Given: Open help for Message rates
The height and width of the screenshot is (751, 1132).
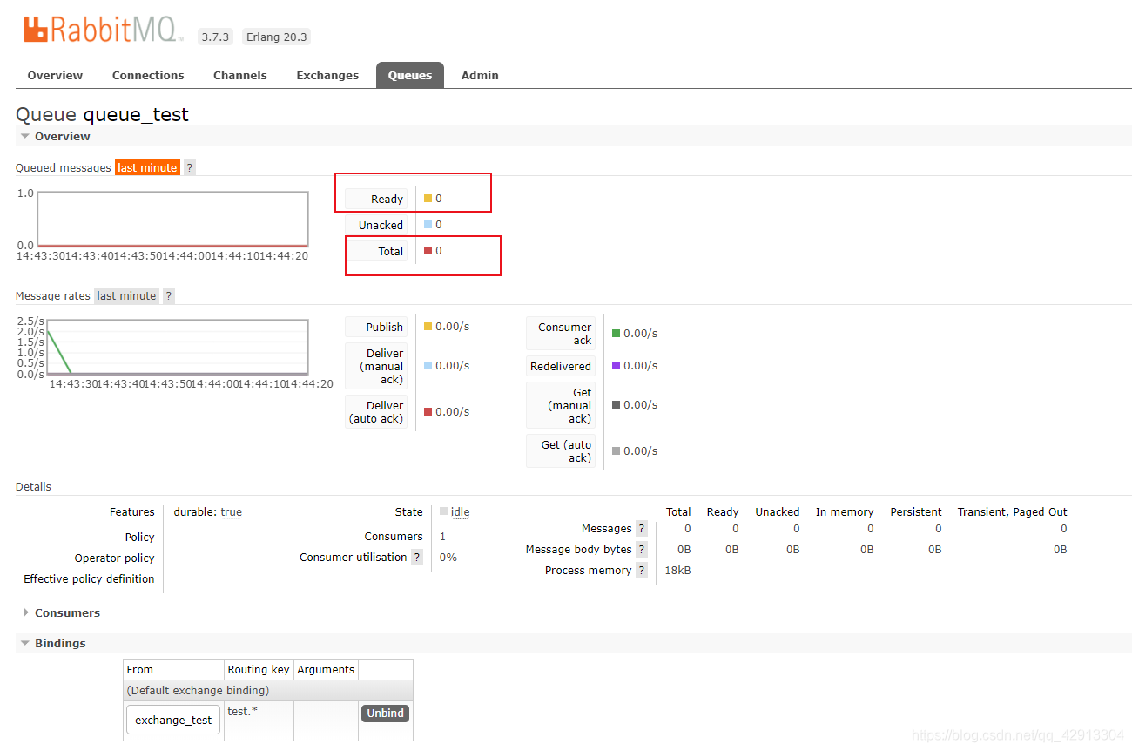Looking at the screenshot, I should pyautogui.click(x=169, y=295).
